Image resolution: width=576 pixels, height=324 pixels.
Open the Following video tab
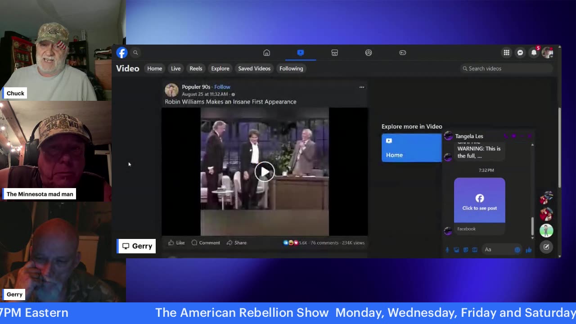291,68
